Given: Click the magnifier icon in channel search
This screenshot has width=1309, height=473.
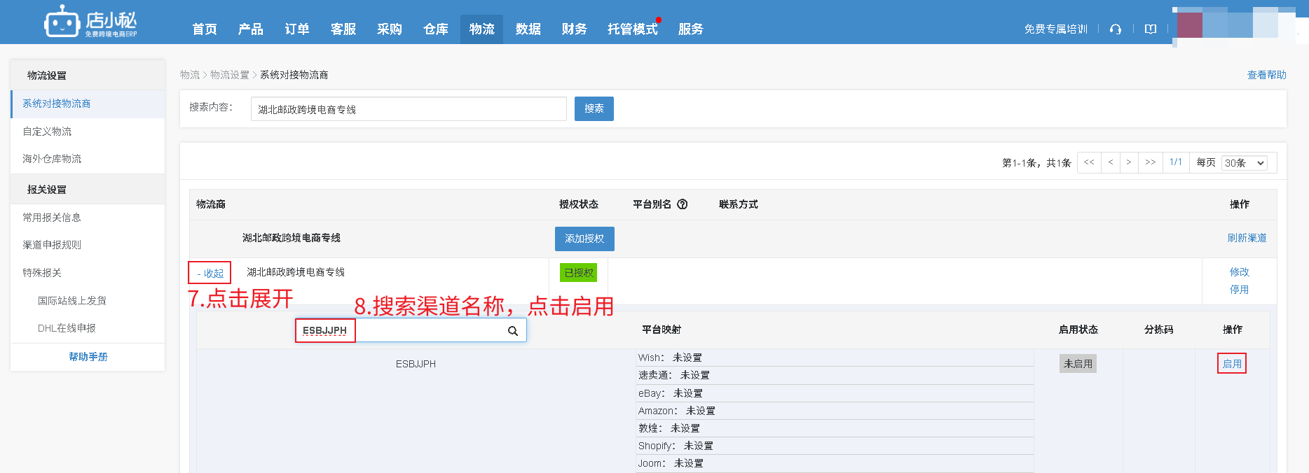Looking at the screenshot, I should point(513,331).
